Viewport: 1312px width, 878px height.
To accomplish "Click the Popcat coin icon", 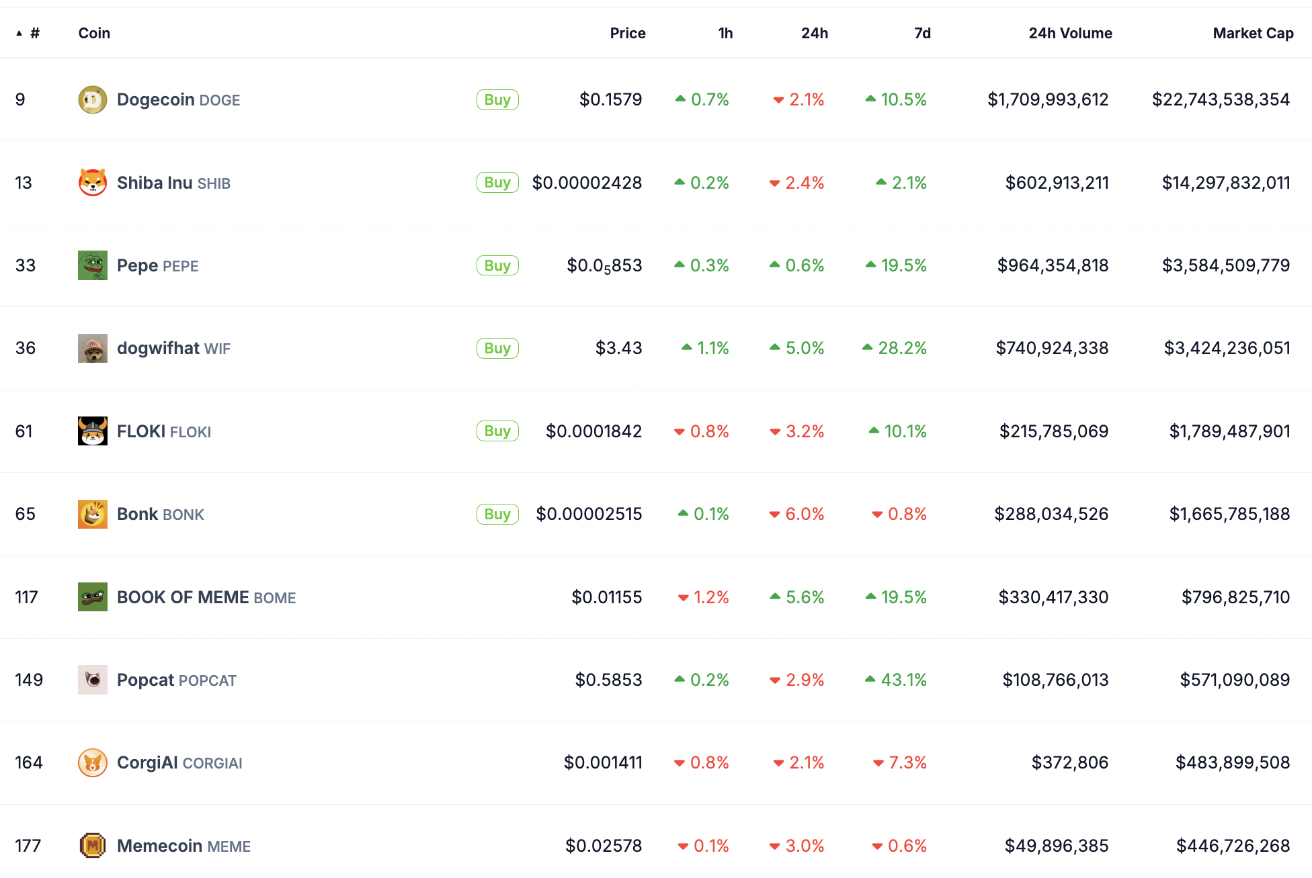I will point(93,680).
